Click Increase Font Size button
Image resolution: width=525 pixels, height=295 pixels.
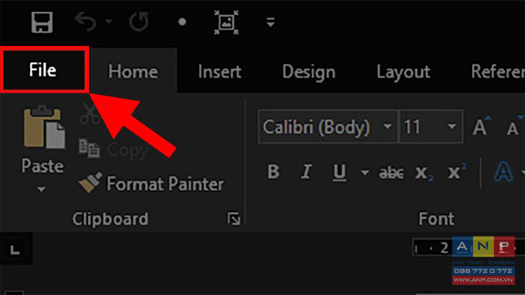click(x=481, y=127)
